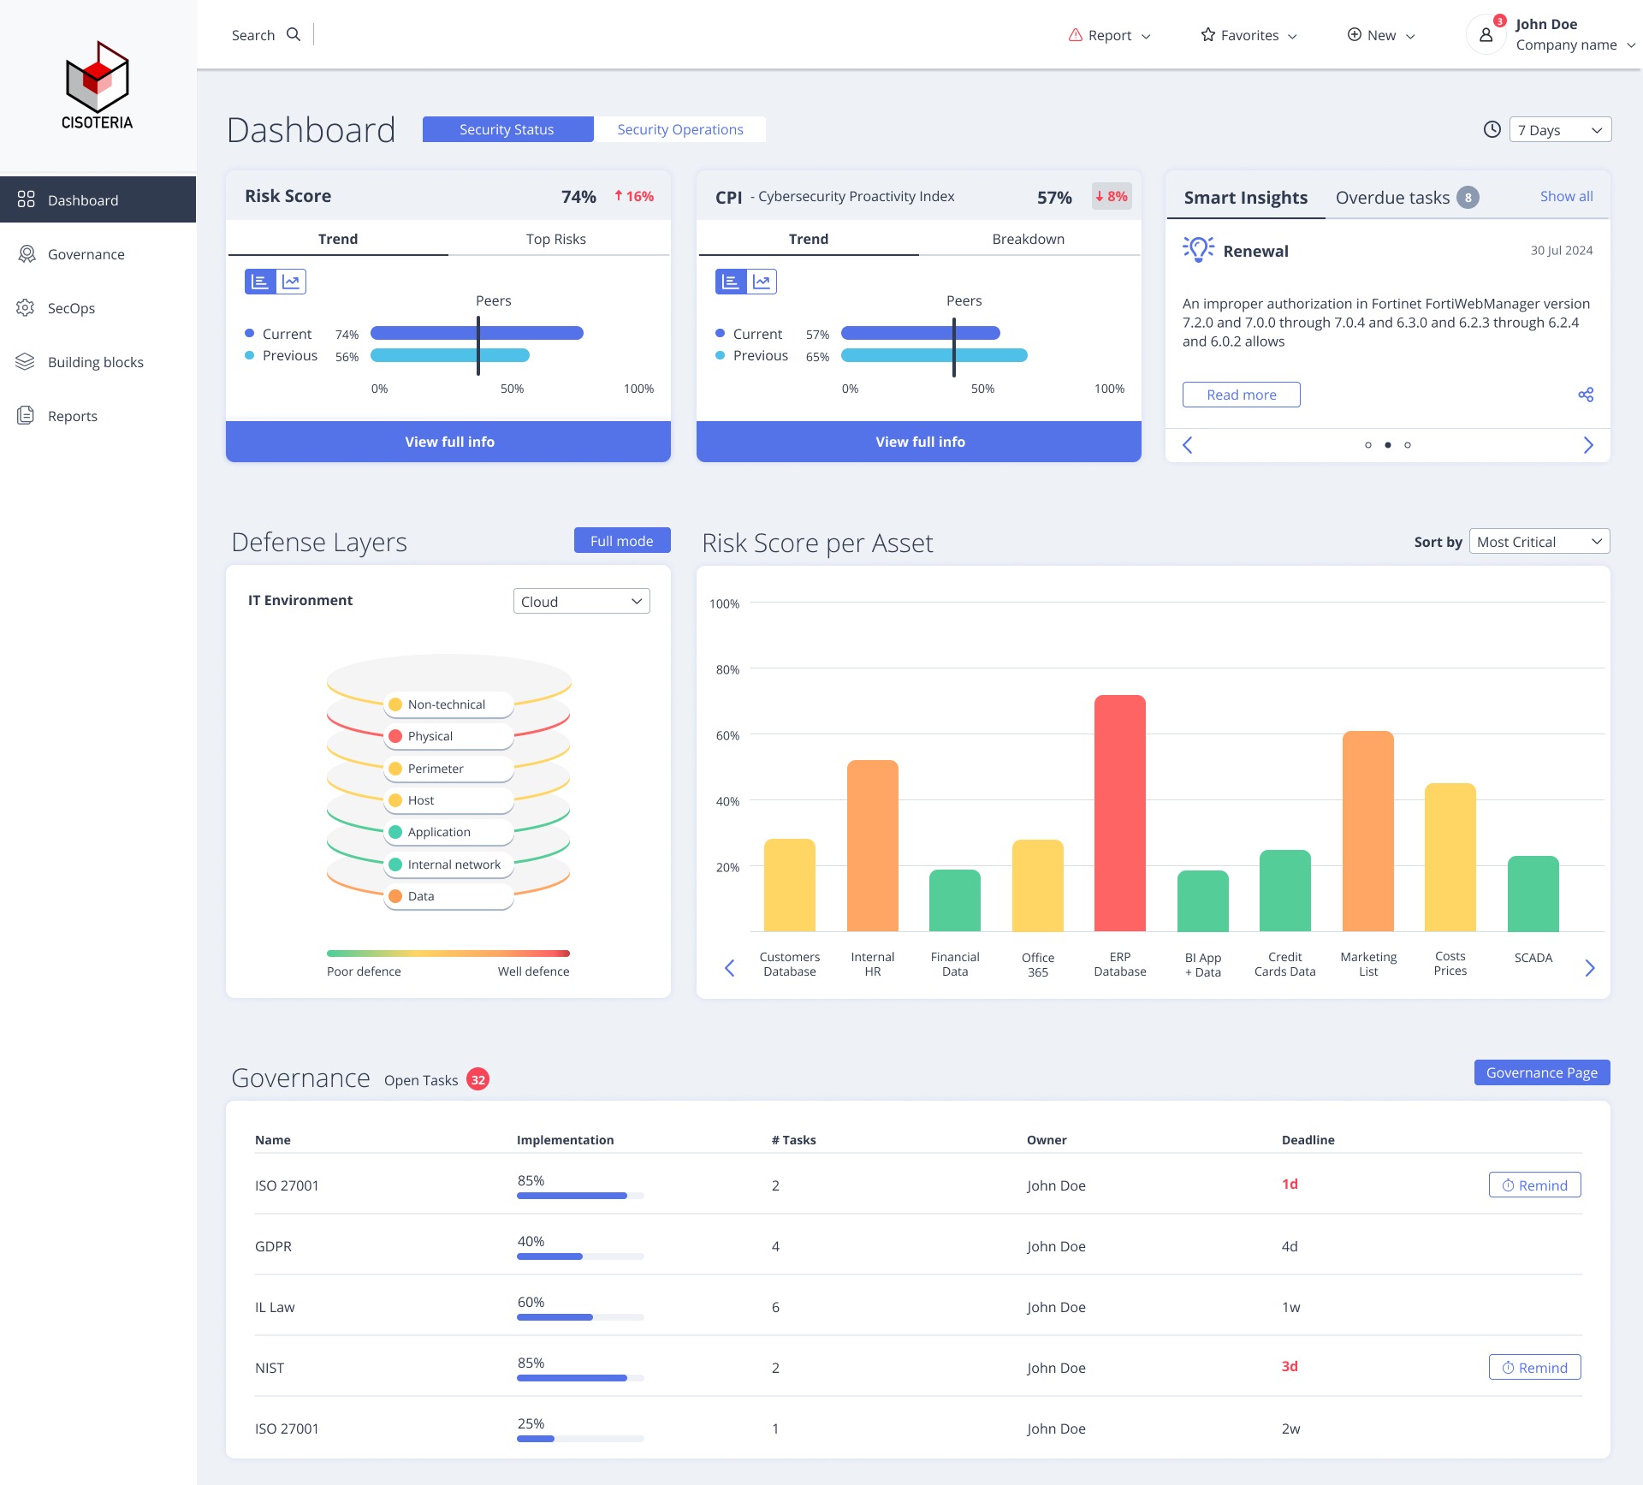Select bar chart view in CPI card
The width and height of the screenshot is (1643, 1485).
coord(731,282)
